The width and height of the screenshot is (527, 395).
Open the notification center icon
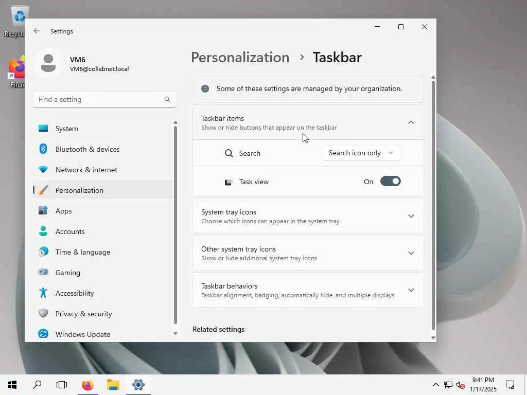[x=510, y=385]
